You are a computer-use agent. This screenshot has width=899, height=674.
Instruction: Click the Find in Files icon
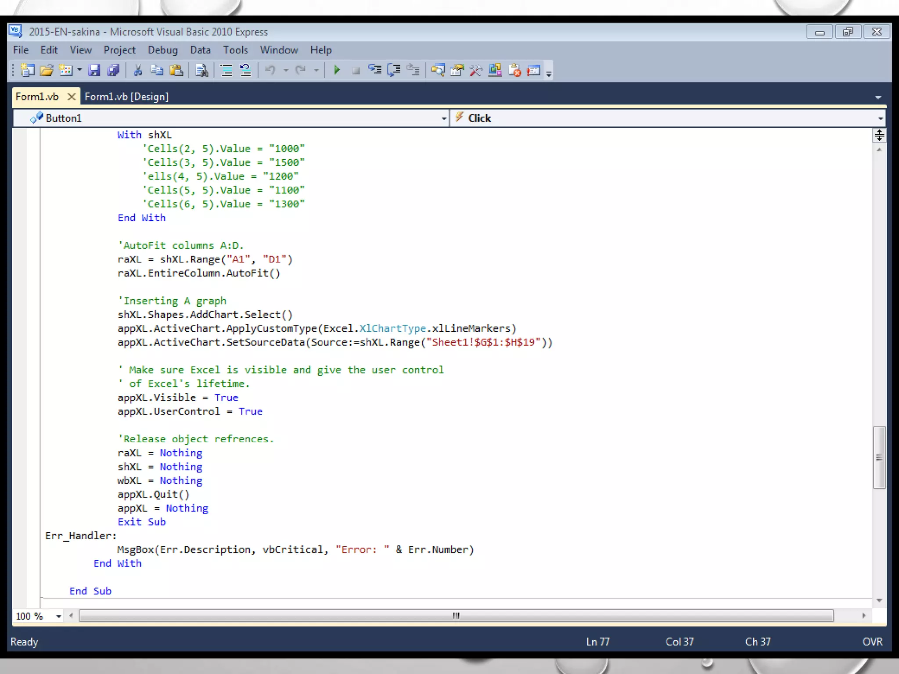[202, 70]
